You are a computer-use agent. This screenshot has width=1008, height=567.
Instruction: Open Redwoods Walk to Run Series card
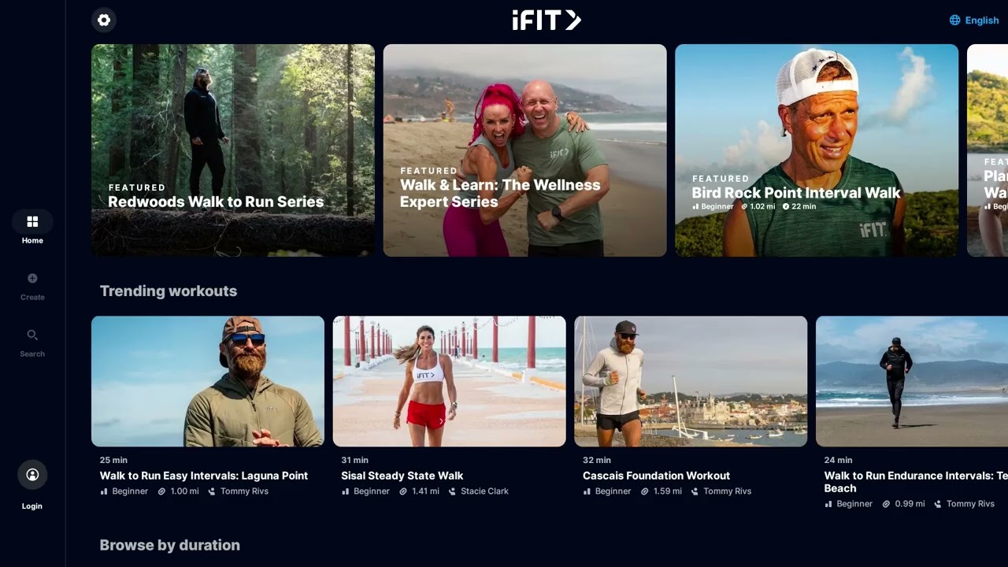point(233,150)
